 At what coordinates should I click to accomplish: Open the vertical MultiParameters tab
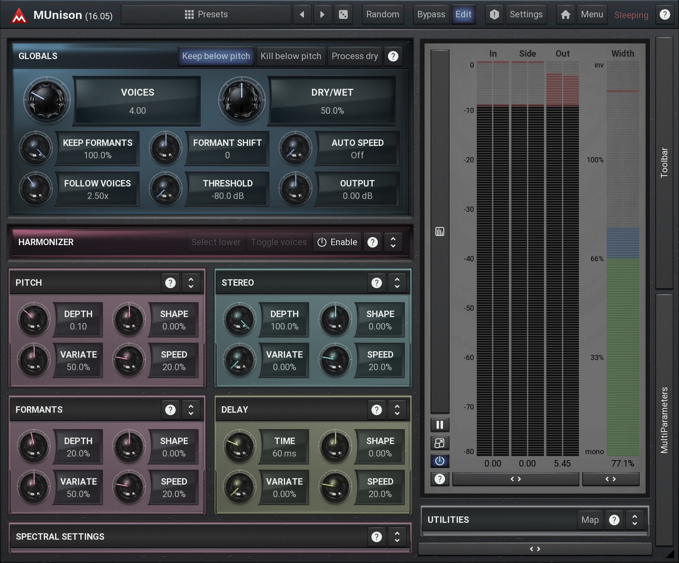(x=664, y=420)
